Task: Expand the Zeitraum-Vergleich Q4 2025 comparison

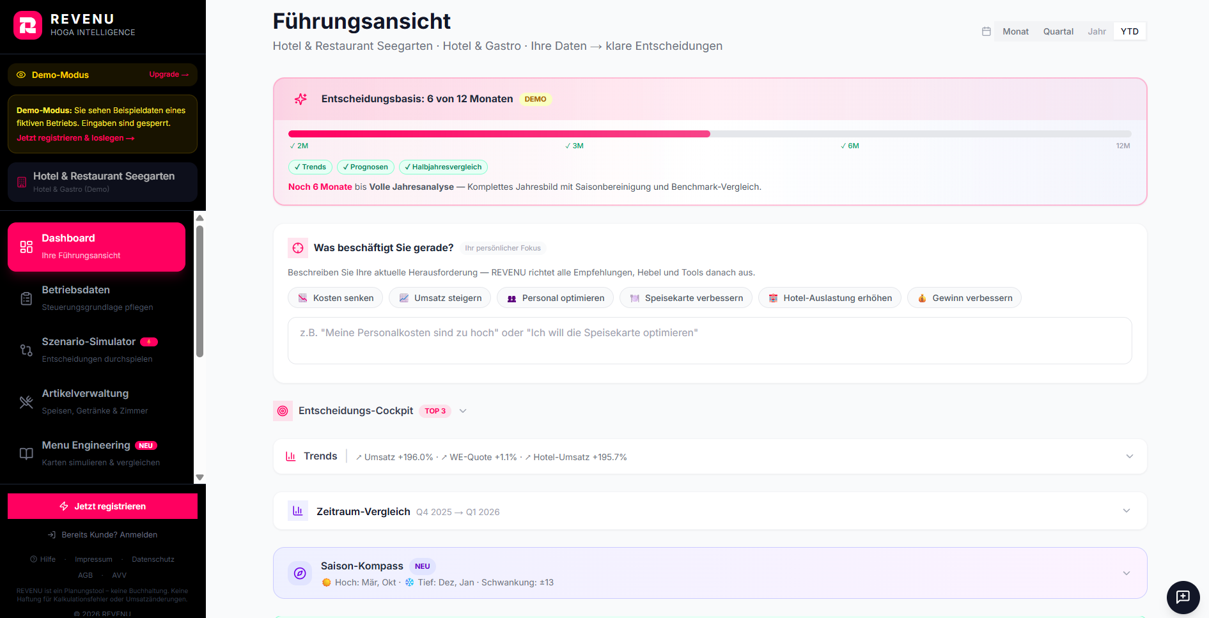Action: [x=1127, y=511]
